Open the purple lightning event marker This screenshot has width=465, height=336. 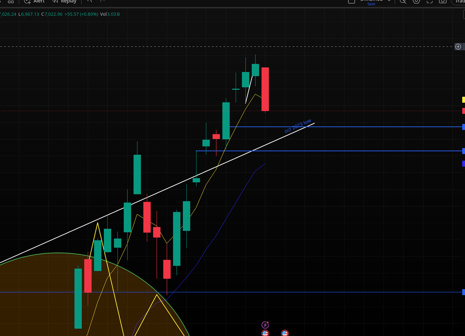coord(265,325)
